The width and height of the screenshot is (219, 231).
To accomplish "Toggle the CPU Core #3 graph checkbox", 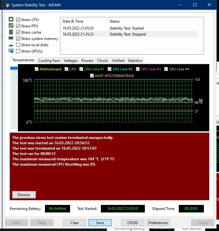I will coord(138,69).
